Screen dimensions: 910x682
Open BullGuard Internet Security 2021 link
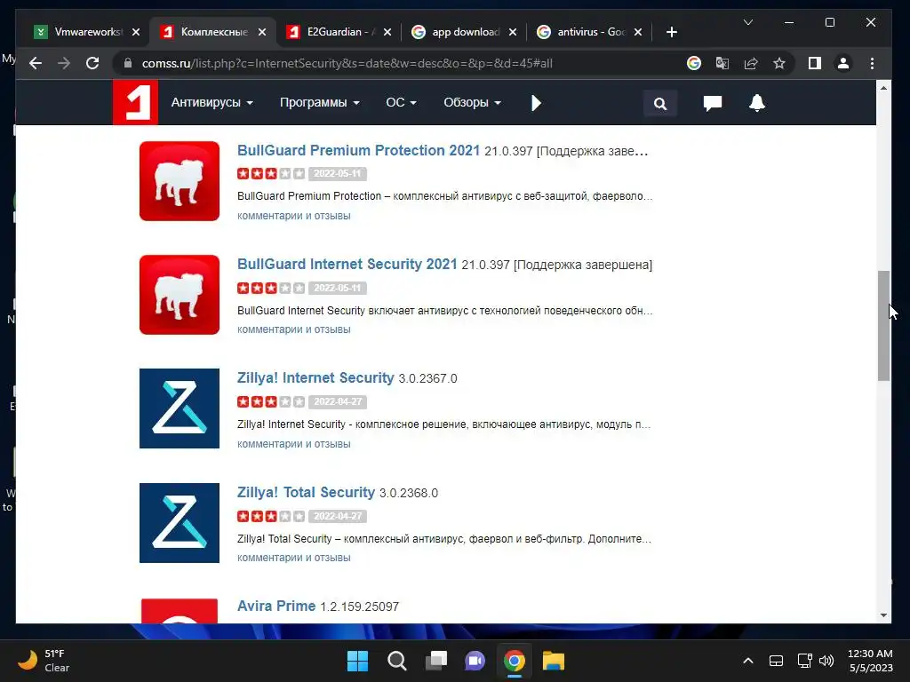coord(347,264)
